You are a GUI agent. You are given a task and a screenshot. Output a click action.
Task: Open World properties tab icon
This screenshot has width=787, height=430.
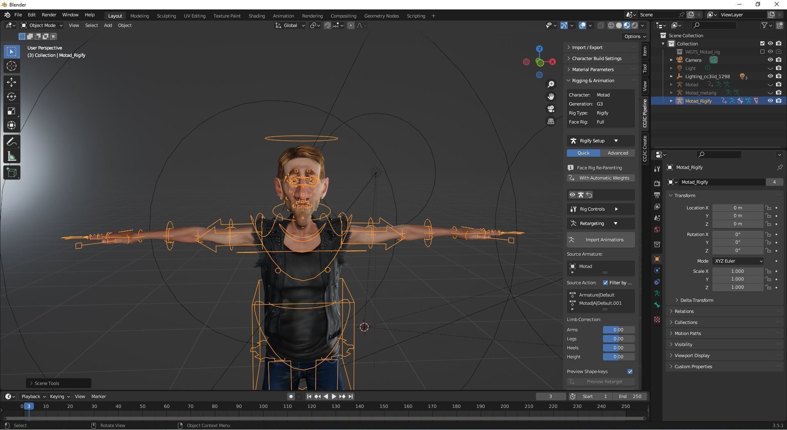[x=657, y=230]
